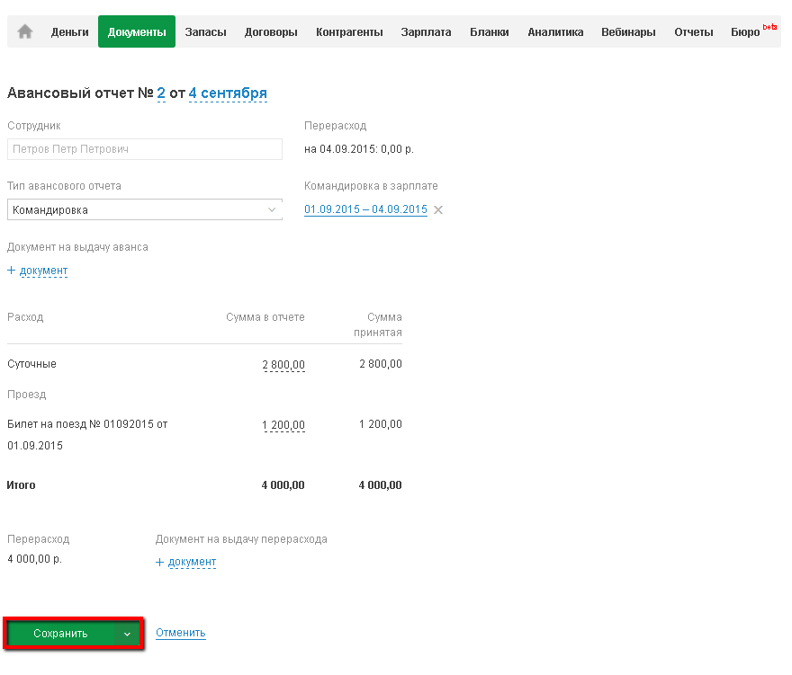Edit the report number 2
This screenshot has width=792, height=675.
[x=161, y=93]
